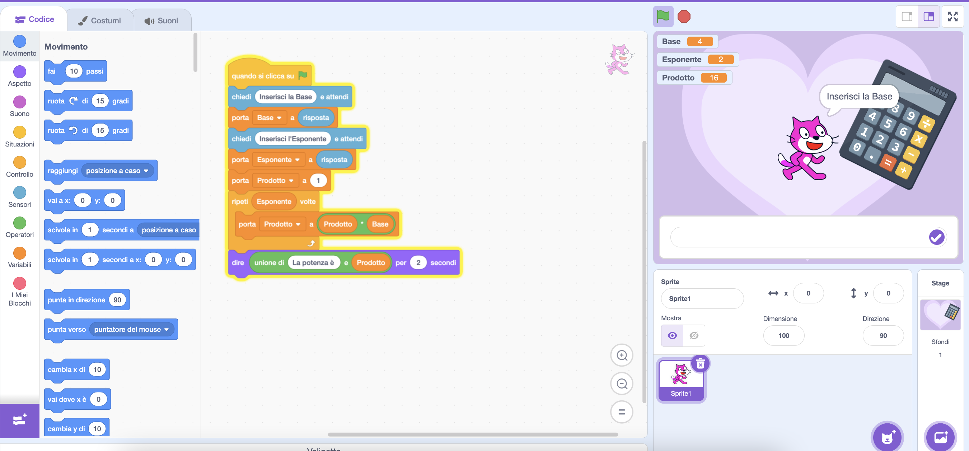Click the green flag to run
The image size is (969, 451).
[663, 17]
